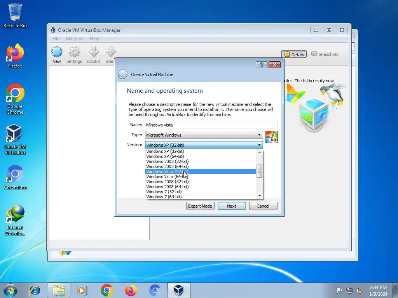Screen dimensions: 398x298
Task: Select Windows 7 (64-bit) option
Action: pos(201,197)
